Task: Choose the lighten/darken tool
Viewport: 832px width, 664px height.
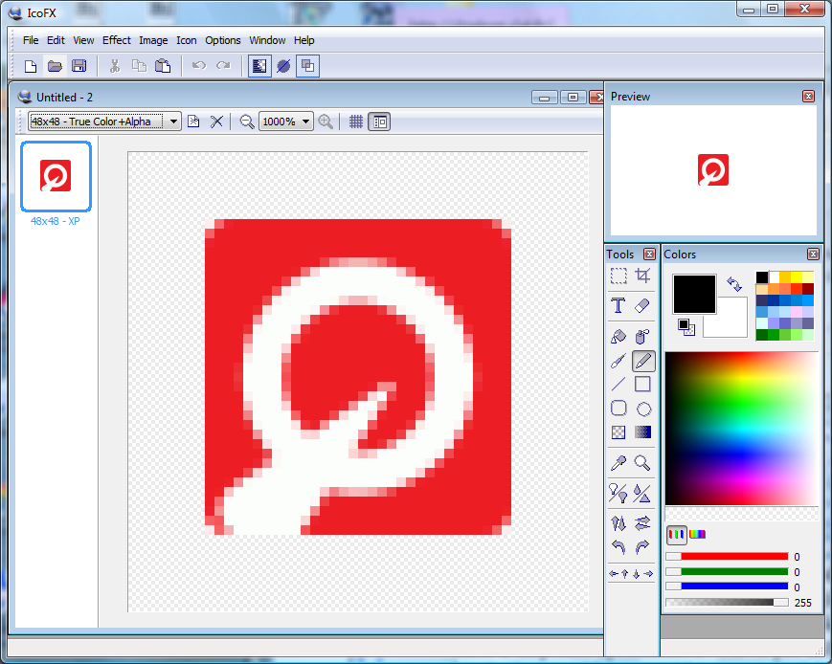Action: pyautogui.click(x=618, y=494)
